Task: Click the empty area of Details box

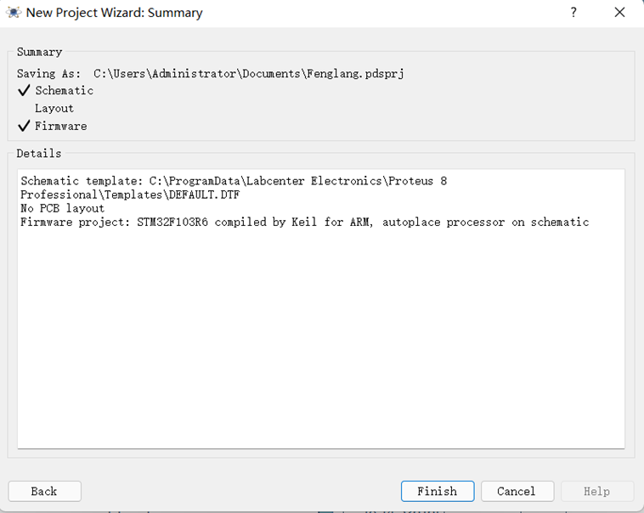Action: [321, 340]
